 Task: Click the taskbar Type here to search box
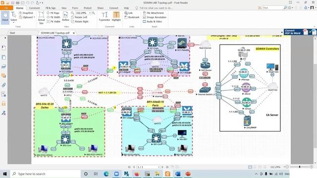pyautogui.click(x=46, y=174)
